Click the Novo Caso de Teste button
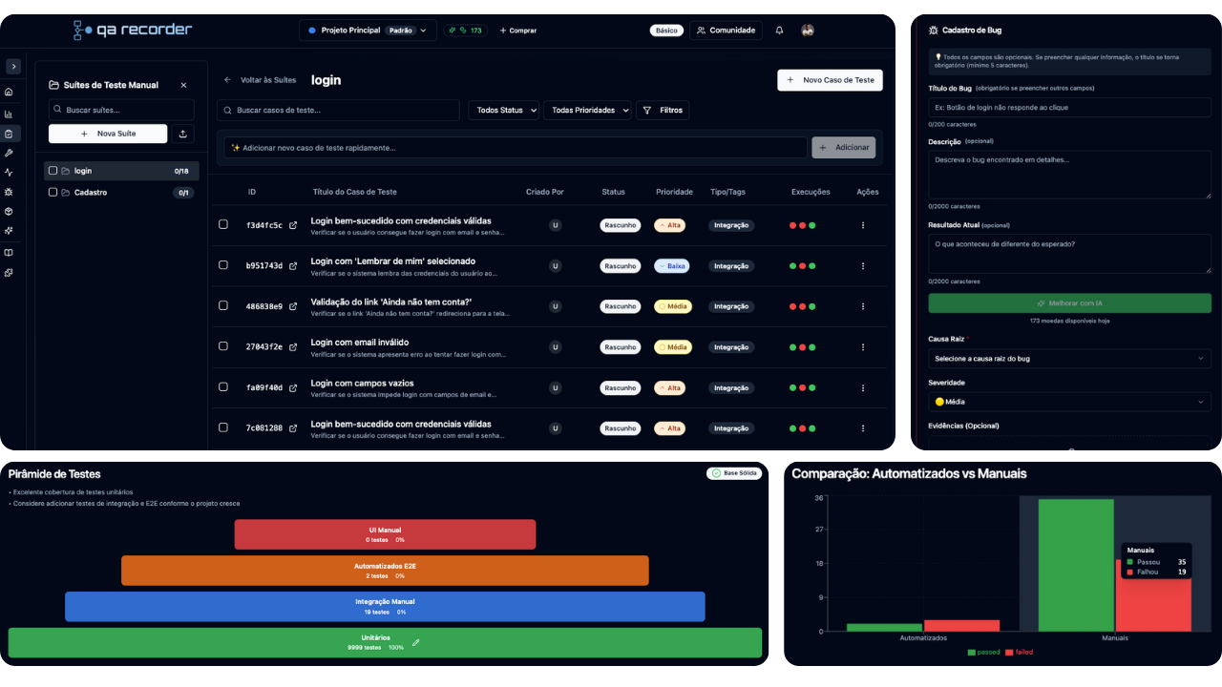The image size is (1222, 687). click(x=830, y=80)
